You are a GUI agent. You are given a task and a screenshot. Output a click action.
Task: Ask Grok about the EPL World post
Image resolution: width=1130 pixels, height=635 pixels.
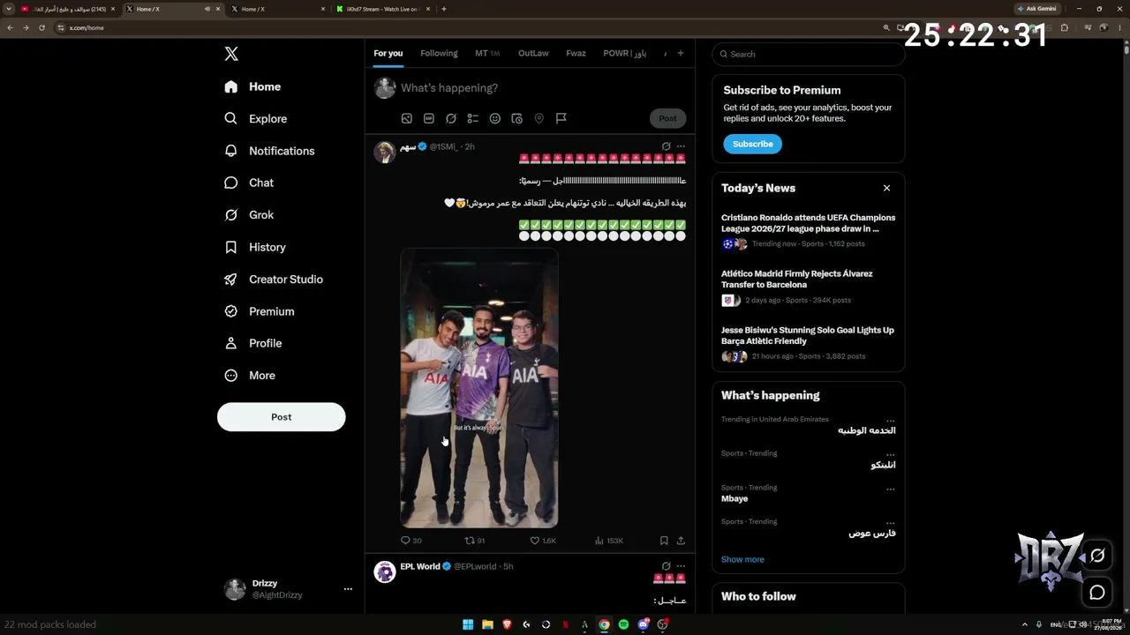666,566
